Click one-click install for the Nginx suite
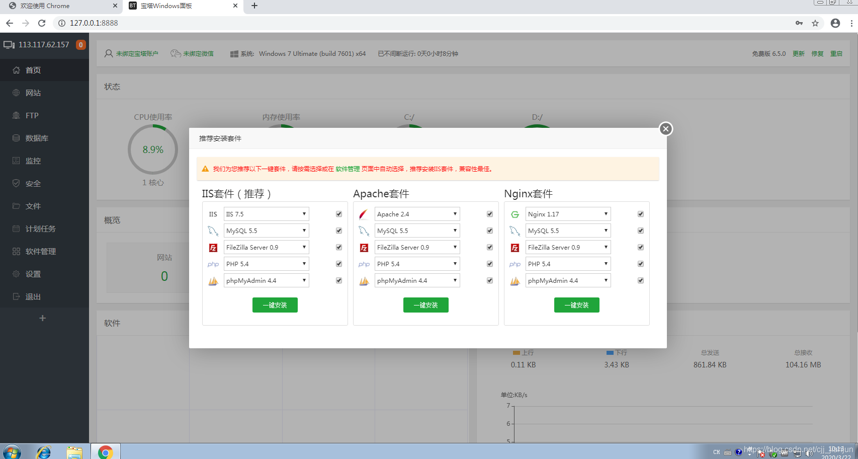 tap(577, 305)
